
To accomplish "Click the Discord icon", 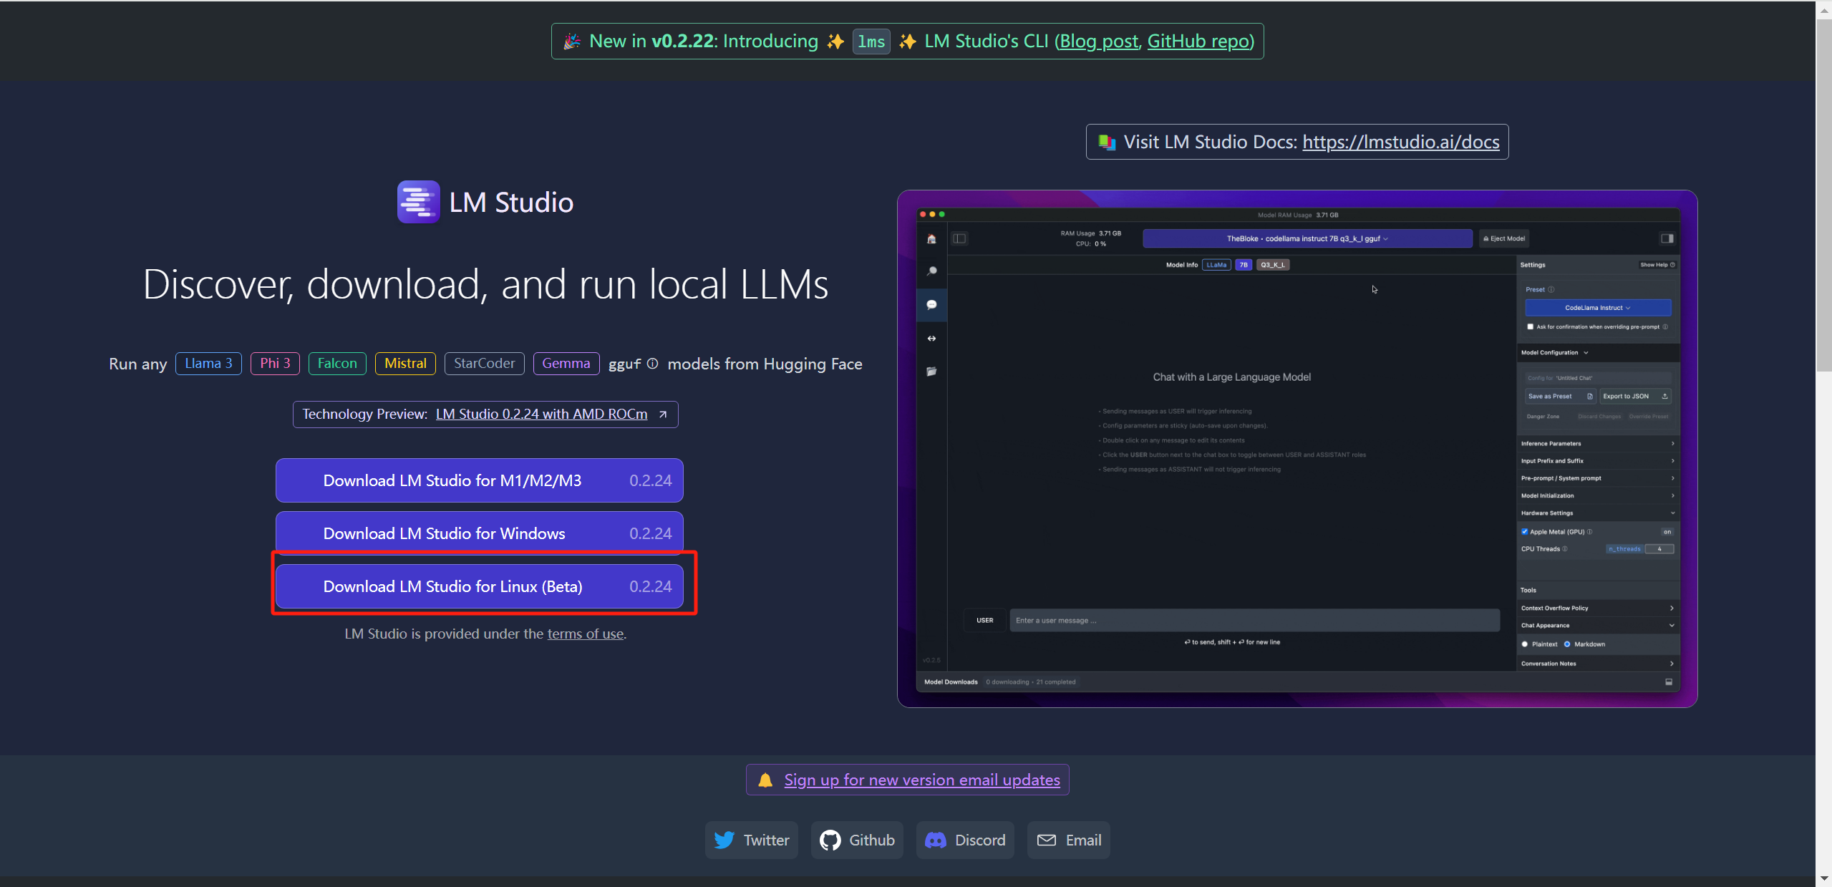I will 935,840.
